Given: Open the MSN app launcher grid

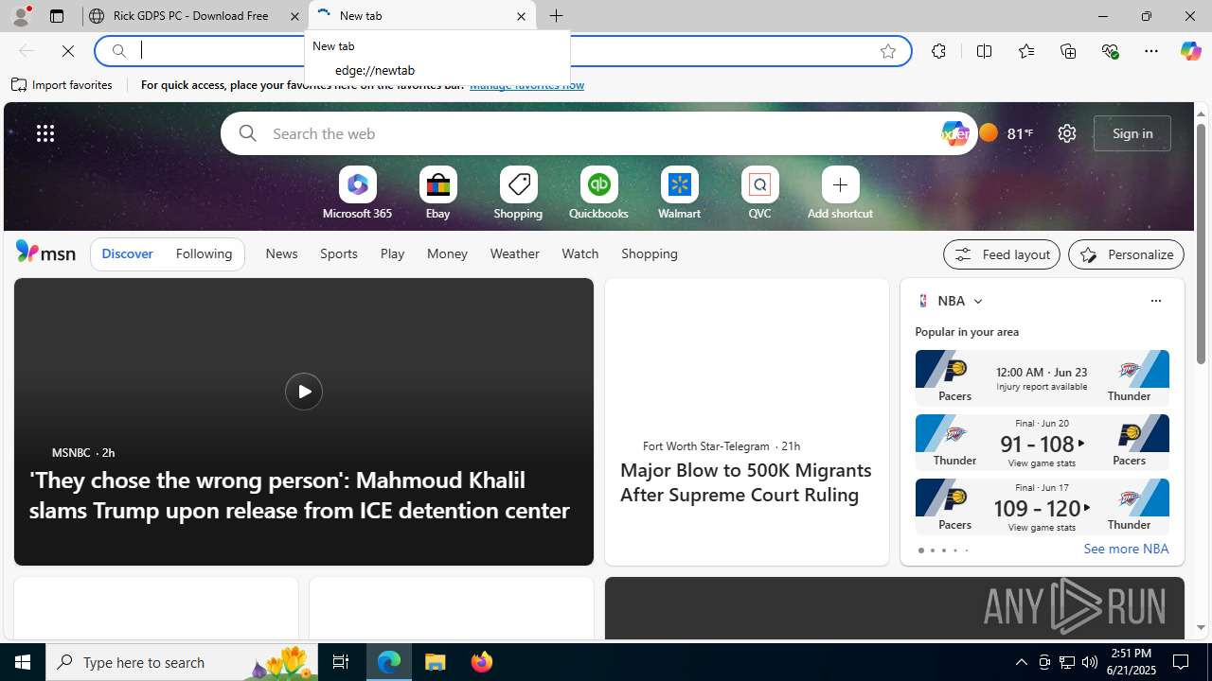Looking at the screenshot, I should 45,133.
